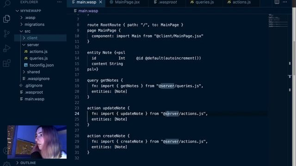Open tsconfig.json in the explorer
This screenshot has height=166, width=296.
pyautogui.click(x=42, y=65)
